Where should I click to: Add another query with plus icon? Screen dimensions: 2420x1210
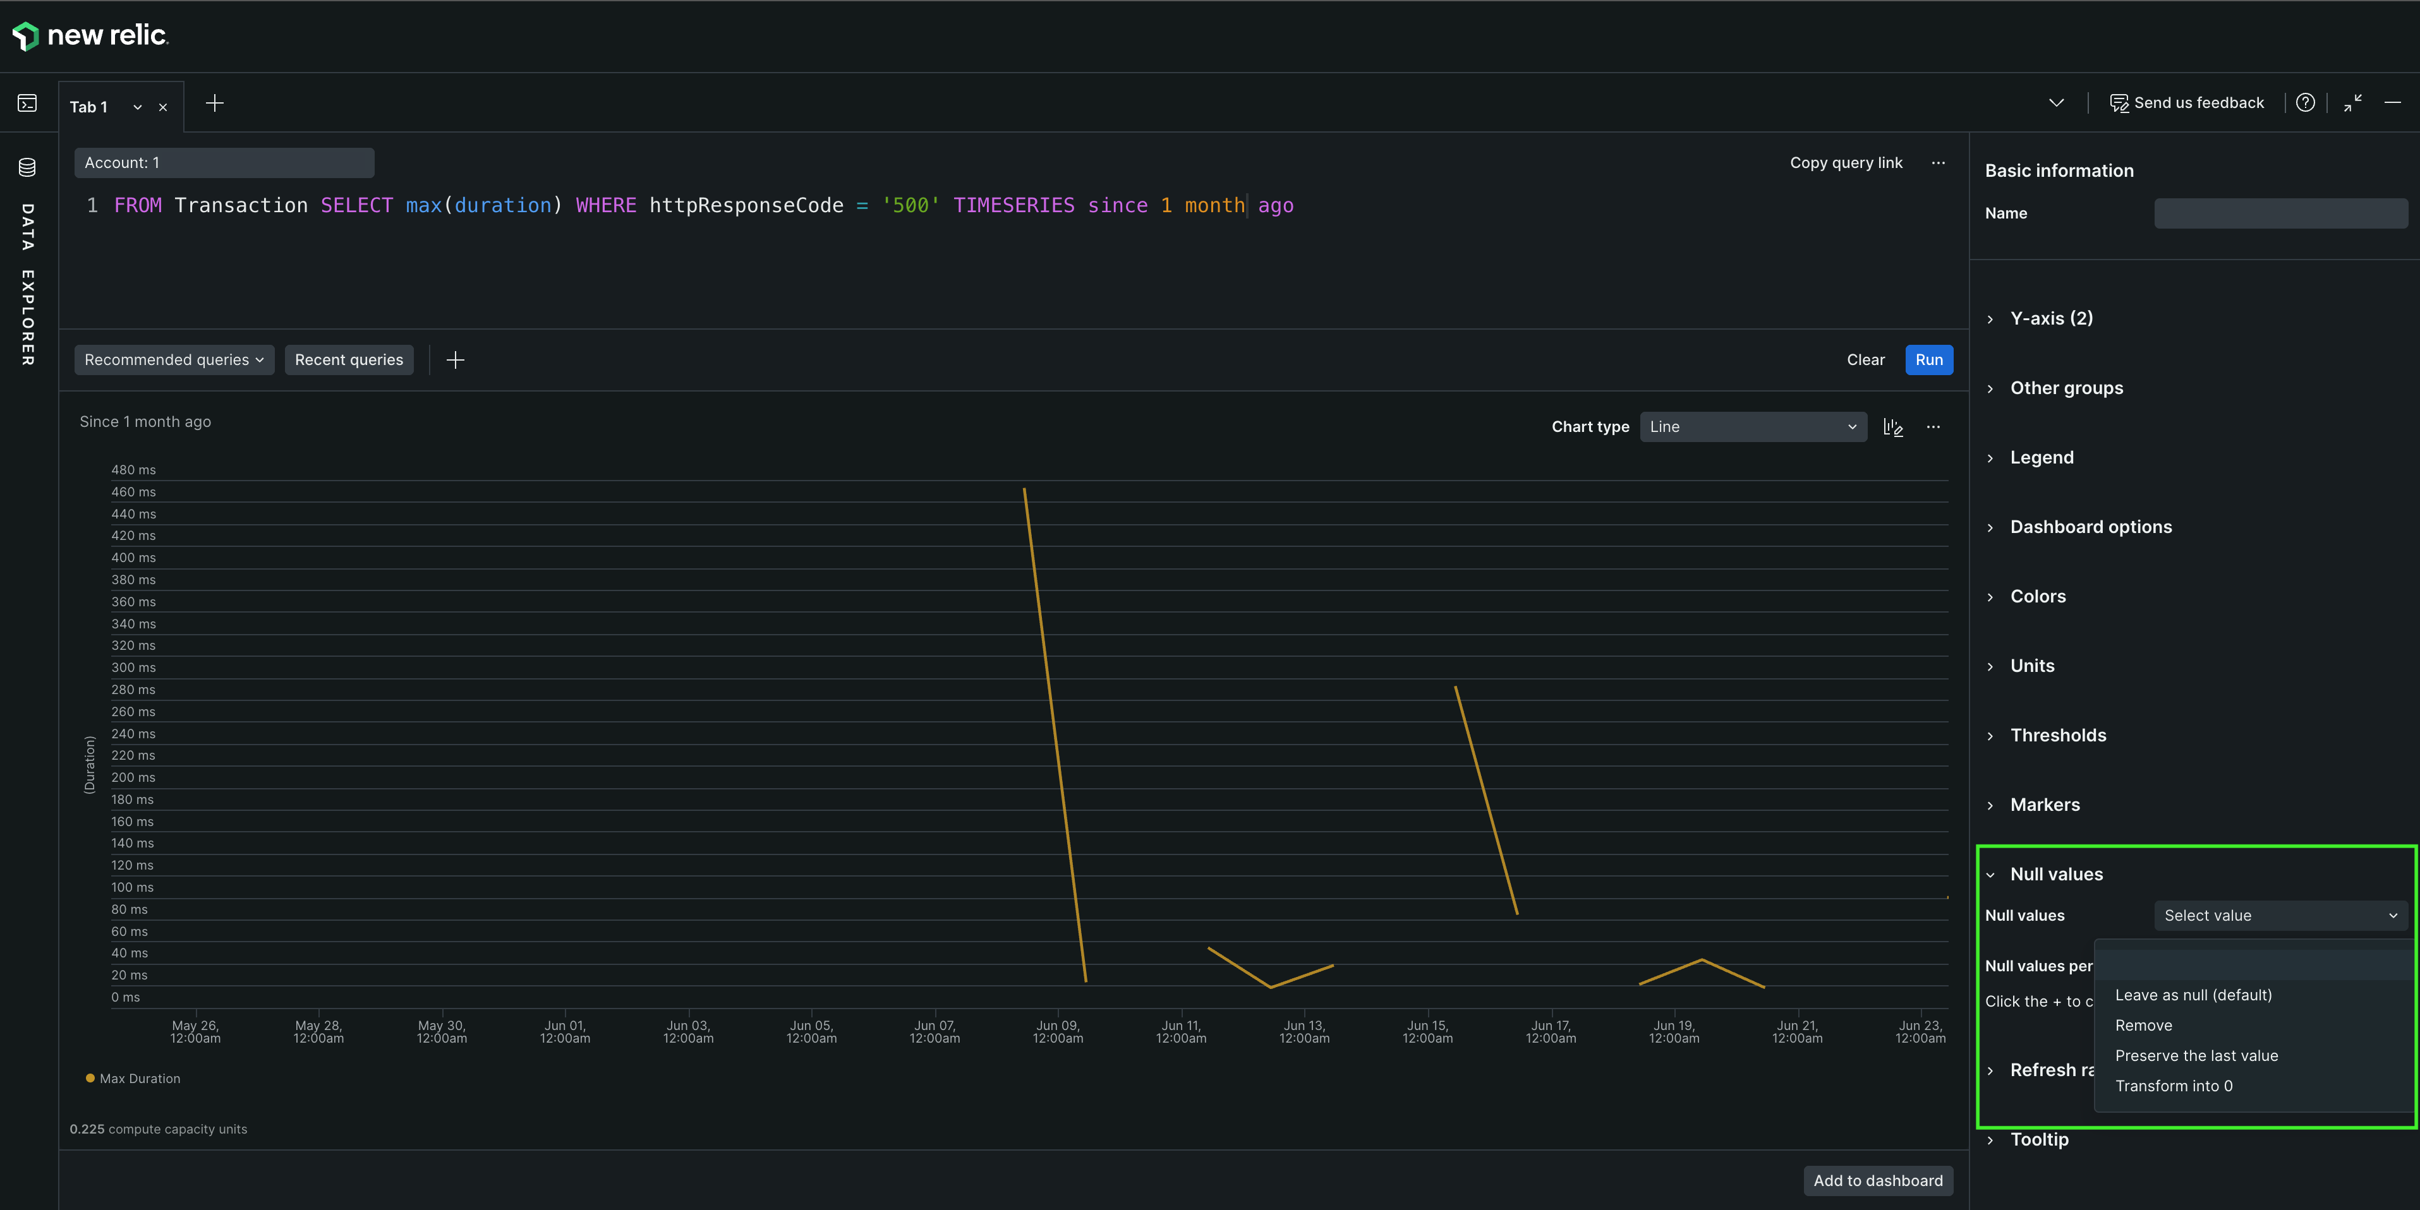456,359
